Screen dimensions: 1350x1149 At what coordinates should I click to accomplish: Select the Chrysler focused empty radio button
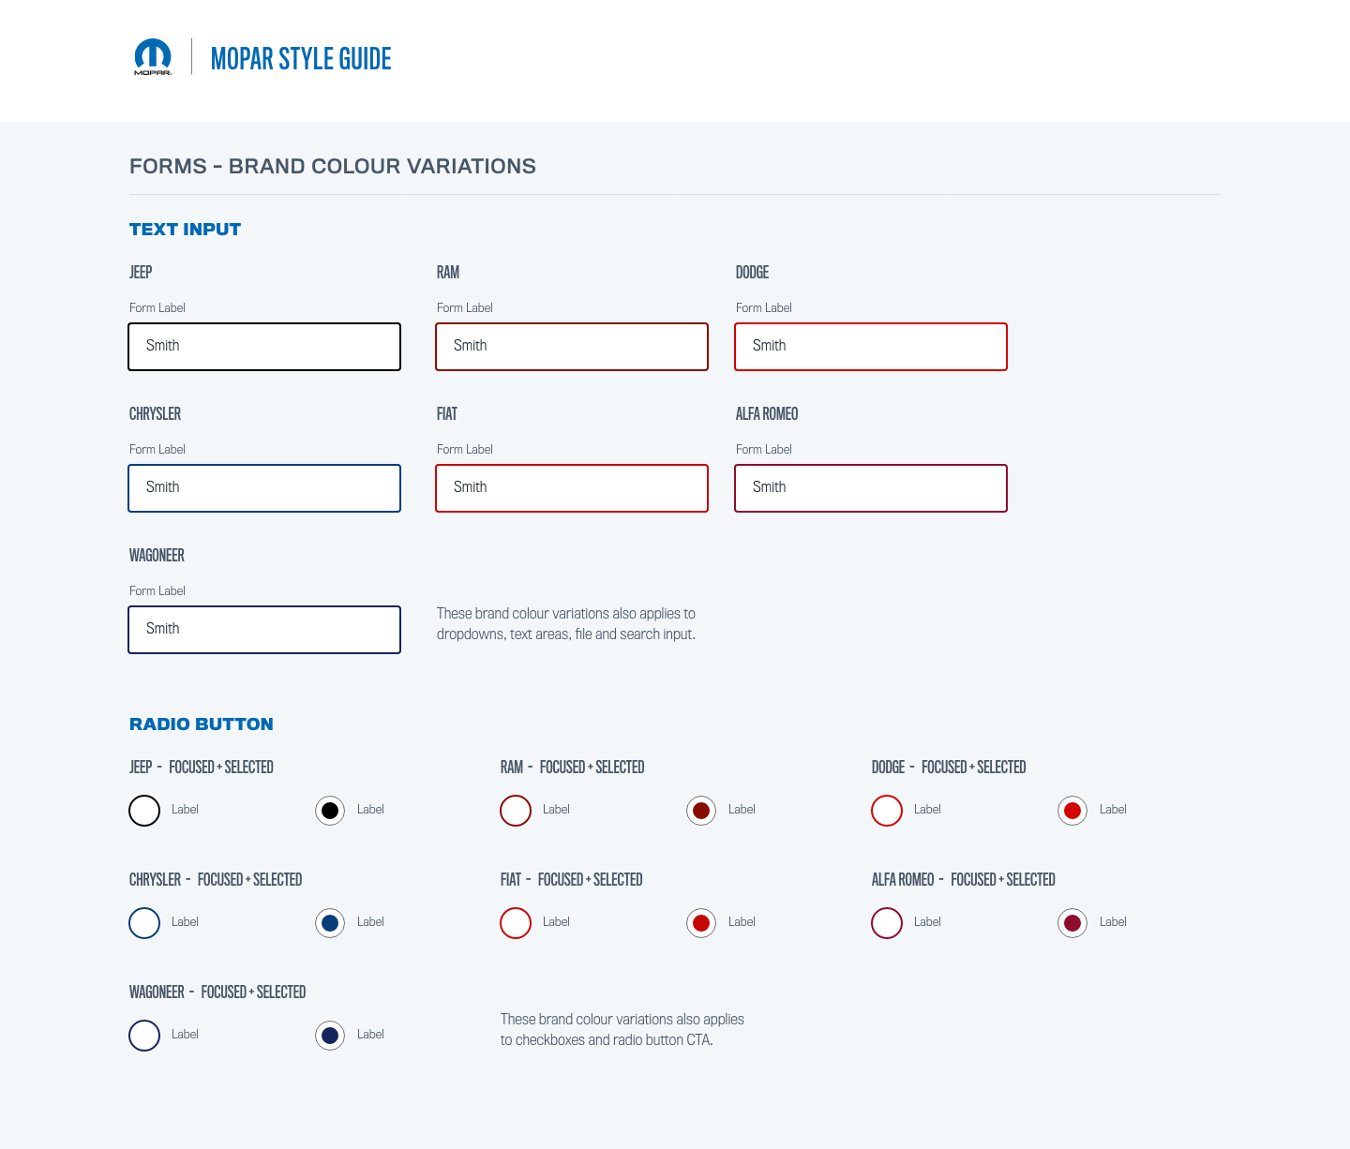click(144, 923)
